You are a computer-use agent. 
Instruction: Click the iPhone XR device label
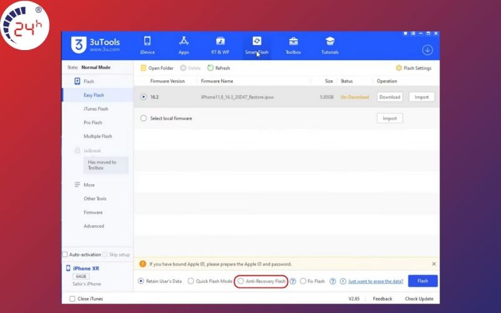click(x=86, y=269)
